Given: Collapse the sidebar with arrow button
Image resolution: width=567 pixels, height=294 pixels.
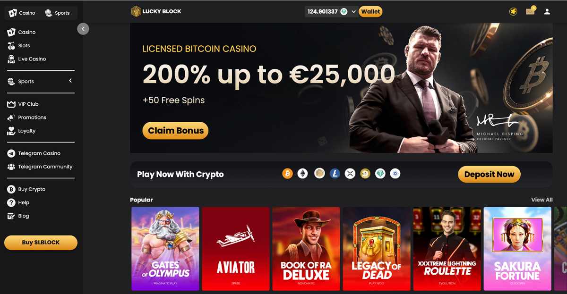Looking at the screenshot, I should click(83, 29).
